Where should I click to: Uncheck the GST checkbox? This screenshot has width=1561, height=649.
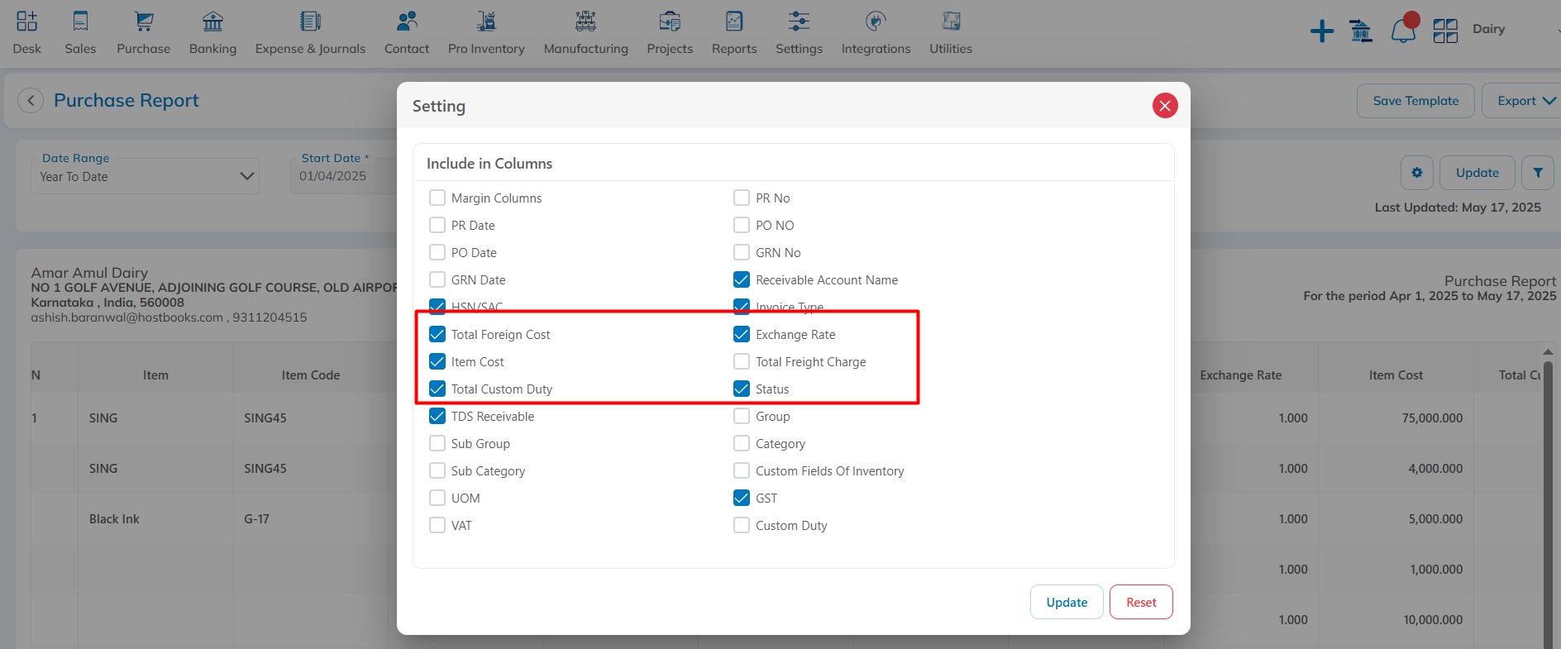pyautogui.click(x=742, y=498)
